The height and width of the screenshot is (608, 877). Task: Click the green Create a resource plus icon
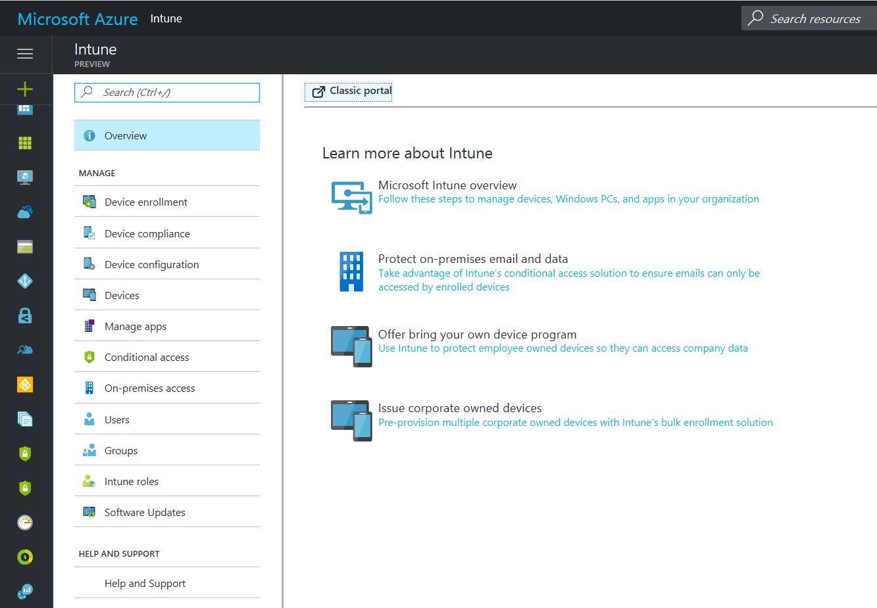(26, 89)
